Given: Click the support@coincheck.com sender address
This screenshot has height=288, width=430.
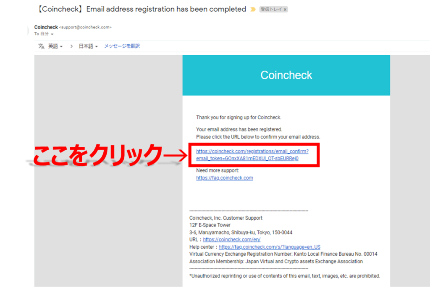Looking at the screenshot, I should tap(85, 27).
